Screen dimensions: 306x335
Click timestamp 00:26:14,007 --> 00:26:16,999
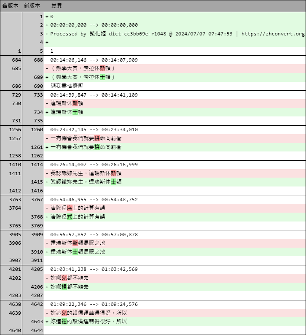click(94, 165)
